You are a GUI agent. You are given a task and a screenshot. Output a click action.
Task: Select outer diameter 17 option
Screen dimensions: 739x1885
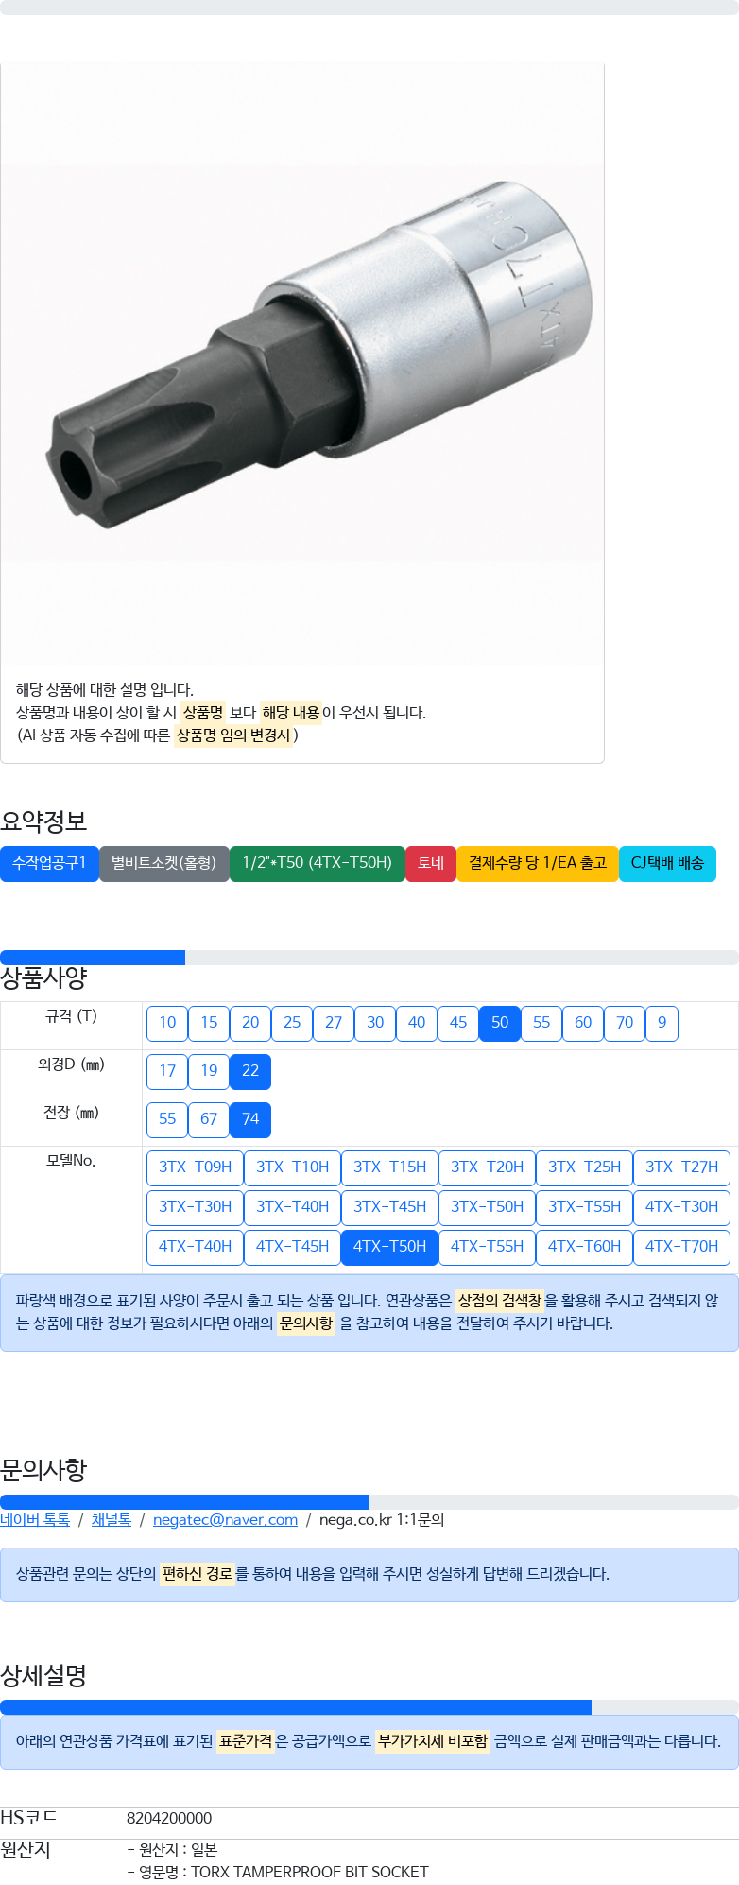pyautogui.click(x=167, y=1071)
